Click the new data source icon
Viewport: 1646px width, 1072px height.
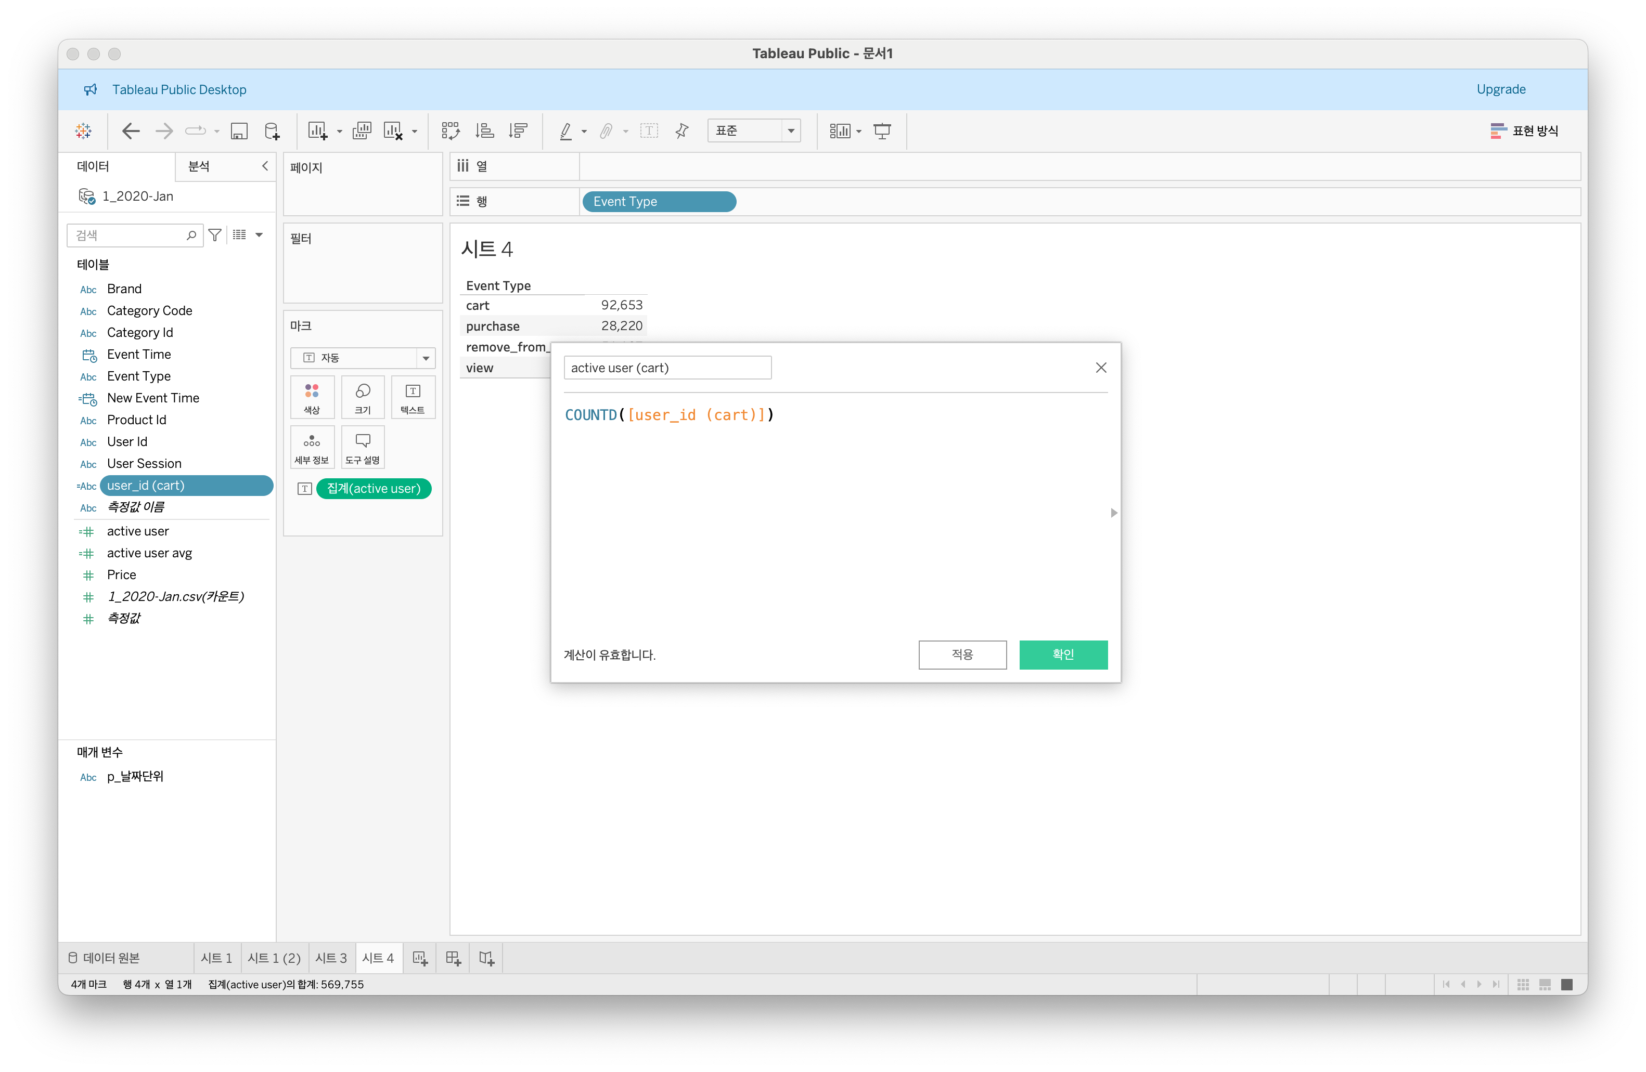click(x=272, y=130)
